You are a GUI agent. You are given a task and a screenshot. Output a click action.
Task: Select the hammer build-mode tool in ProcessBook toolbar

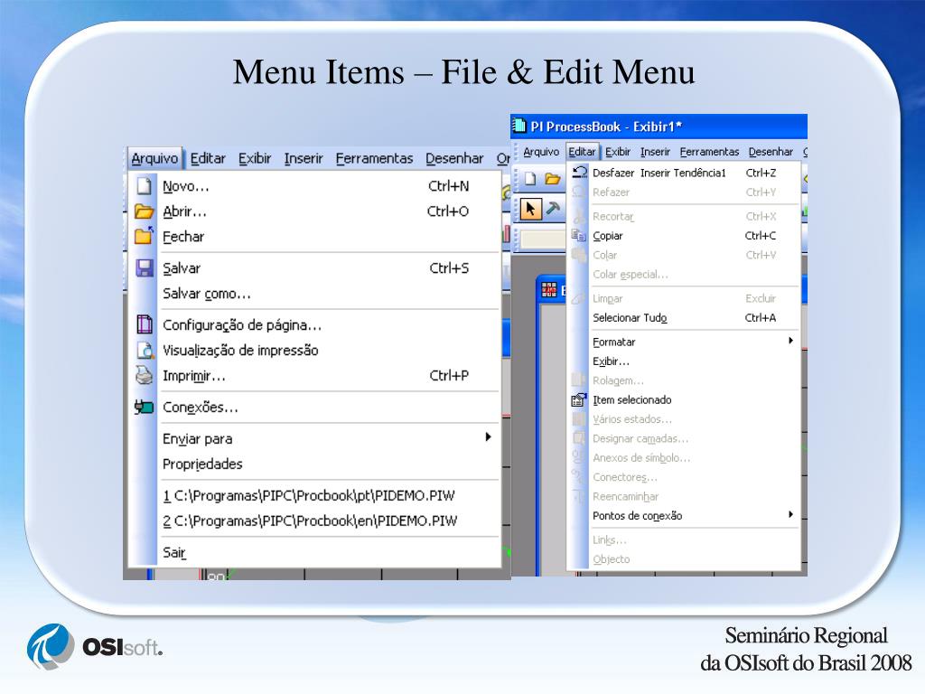click(x=553, y=209)
